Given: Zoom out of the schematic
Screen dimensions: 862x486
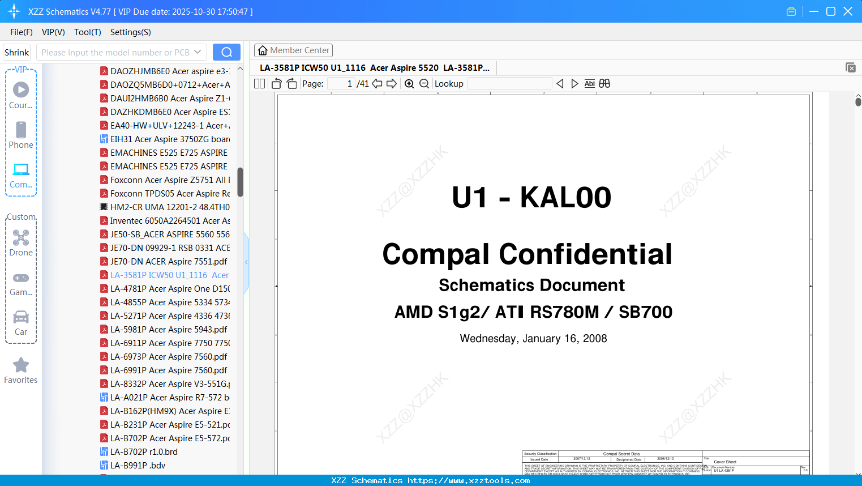Looking at the screenshot, I should tap(424, 84).
